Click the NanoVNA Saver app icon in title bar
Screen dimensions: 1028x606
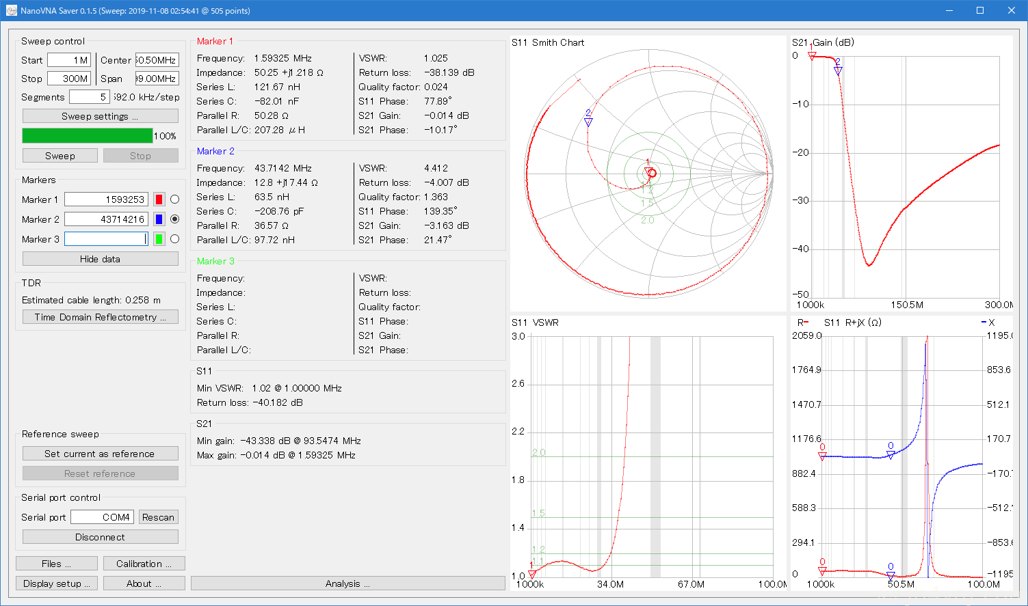(x=11, y=10)
